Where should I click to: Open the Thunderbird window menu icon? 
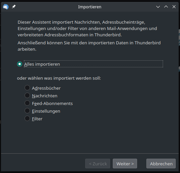(x=6, y=7)
